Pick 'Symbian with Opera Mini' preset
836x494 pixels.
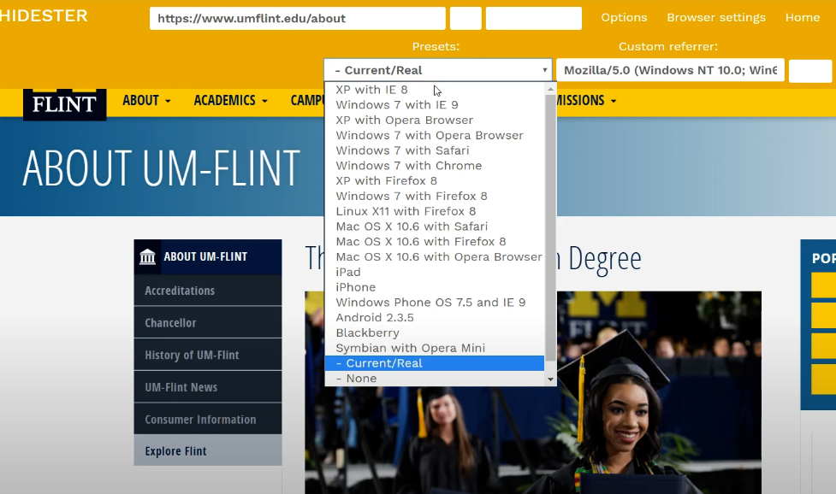[x=435, y=348]
